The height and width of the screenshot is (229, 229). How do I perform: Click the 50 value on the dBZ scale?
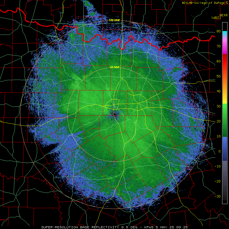click(219, 76)
